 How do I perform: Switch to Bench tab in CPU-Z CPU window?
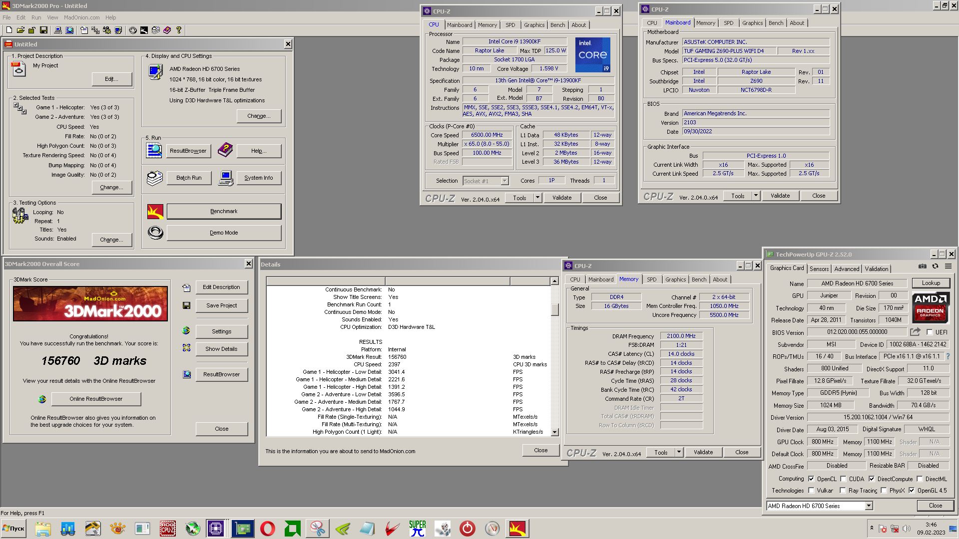point(558,25)
